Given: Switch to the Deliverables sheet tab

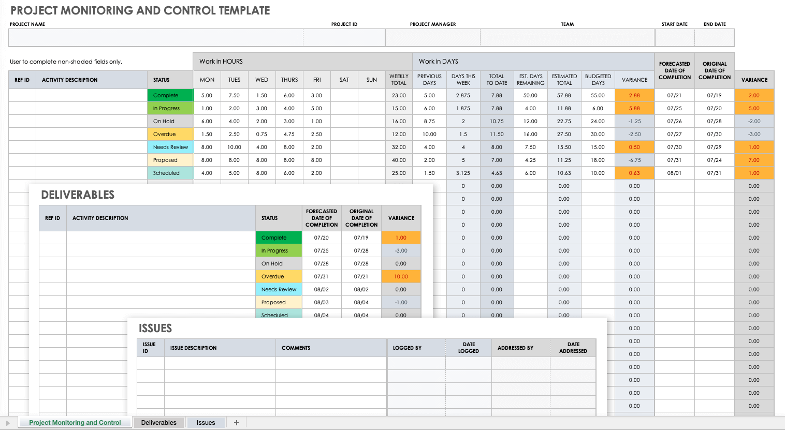Looking at the screenshot, I should pyautogui.click(x=158, y=422).
